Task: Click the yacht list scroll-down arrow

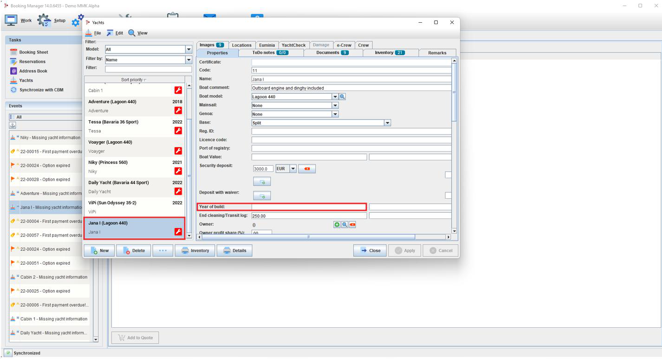Action: pos(188,236)
